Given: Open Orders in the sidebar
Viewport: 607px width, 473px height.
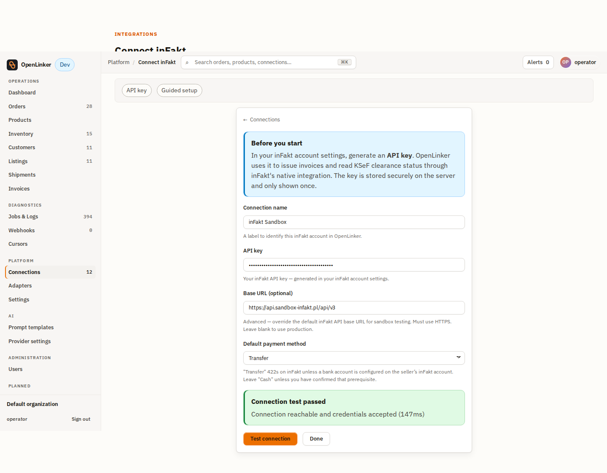Looking at the screenshot, I should pyautogui.click(x=51, y=106).
